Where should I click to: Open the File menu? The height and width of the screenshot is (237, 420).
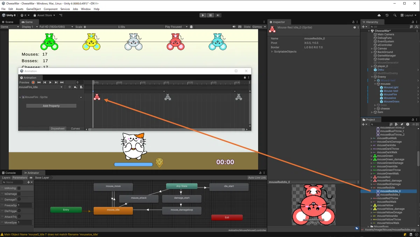point(3,9)
